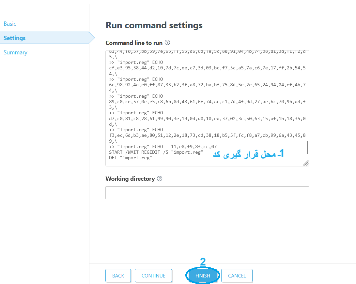The width and height of the screenshot is (356, 284).
Task: Go to the Summary step
Action: [x=15, y=52]
